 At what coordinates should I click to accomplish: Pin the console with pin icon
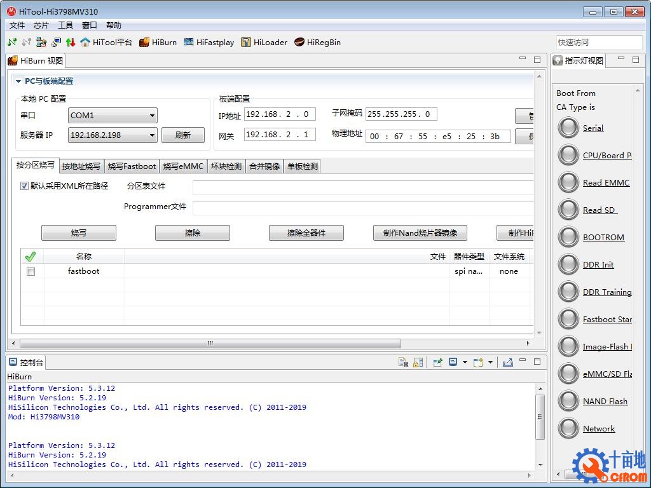tap(437, 362)
